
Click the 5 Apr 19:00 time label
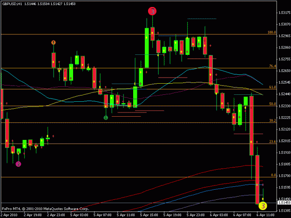[172, 215]
